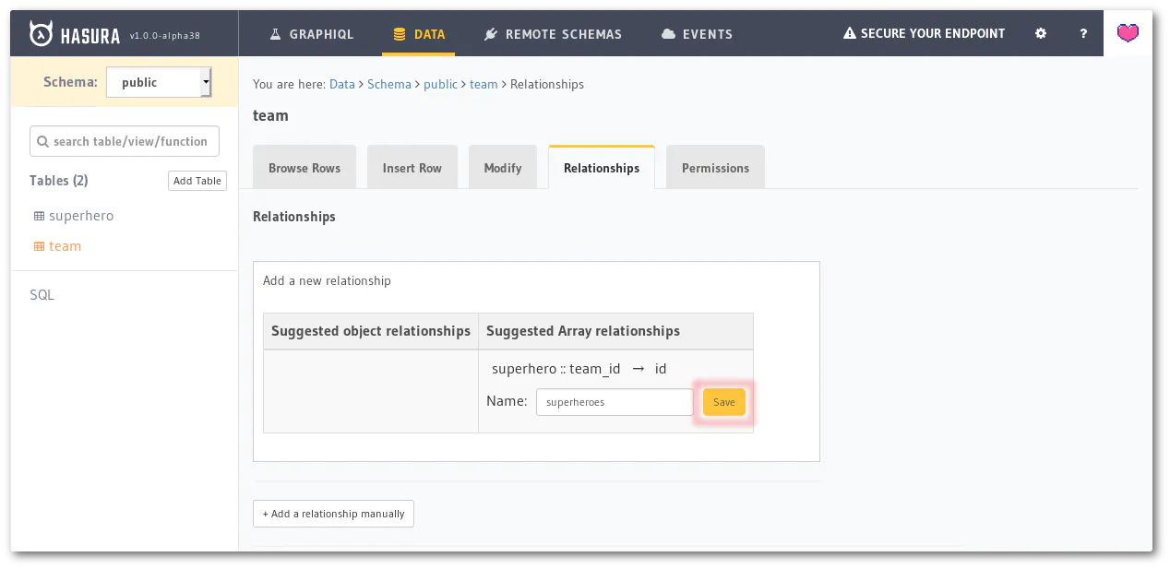
Task: Click the Hasura logo icon
Action: 42,34
